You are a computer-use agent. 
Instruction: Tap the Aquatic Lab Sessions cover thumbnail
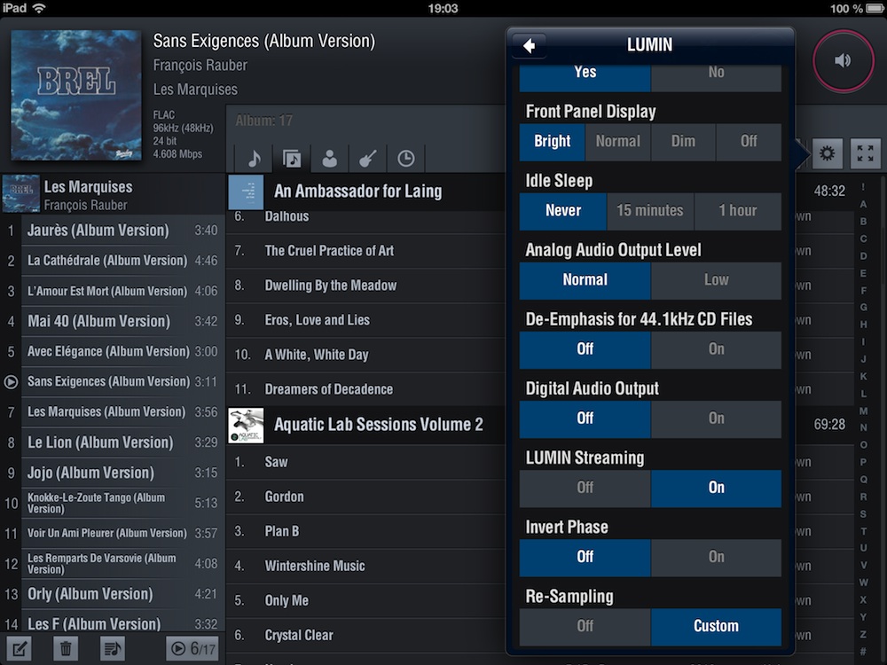(246, 426)
